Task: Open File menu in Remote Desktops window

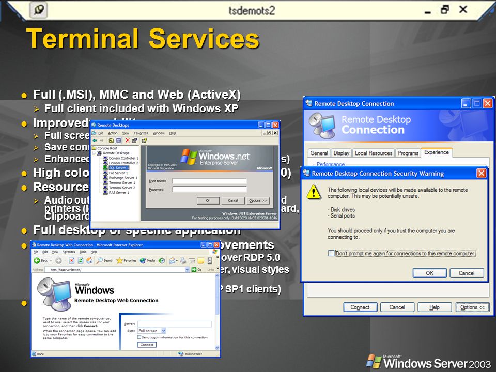Action: [x=101, y=133]
